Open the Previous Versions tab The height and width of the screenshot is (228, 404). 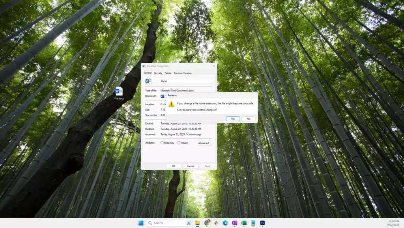(x=183, y=73)
